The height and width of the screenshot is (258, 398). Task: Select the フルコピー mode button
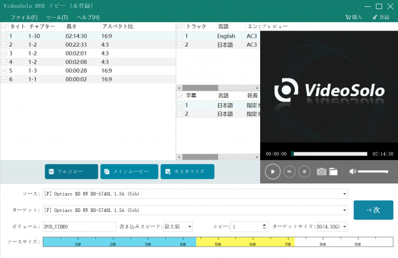click(x=72, y=171)
